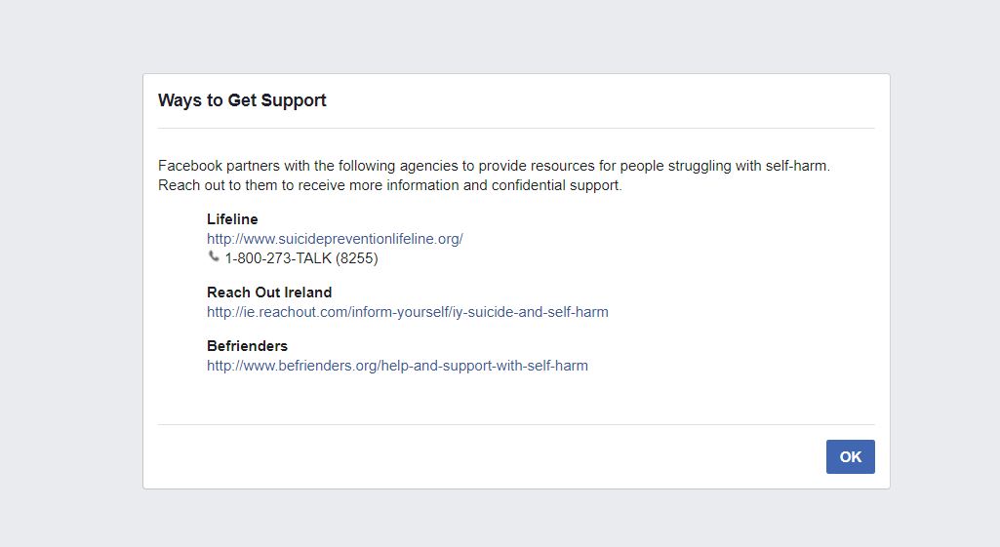The height and width of the screenshot is (547, 1000).
Task: Click the divider line above the OK button
Action: pos(516,424)
